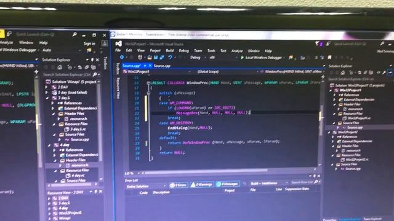Image resolution: width=394 pixels, height=221 pixels.
Task: Click the editor horizontal scrollbar
Action: click(x=206, y=171)
